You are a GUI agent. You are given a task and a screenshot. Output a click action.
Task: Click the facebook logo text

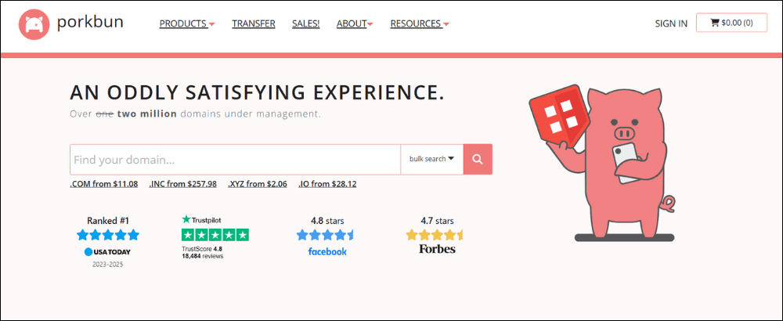(x=327, y=251)
